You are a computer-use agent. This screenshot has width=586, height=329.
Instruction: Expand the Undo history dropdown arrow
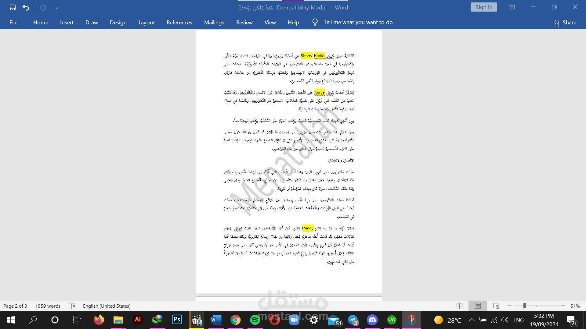34,7
